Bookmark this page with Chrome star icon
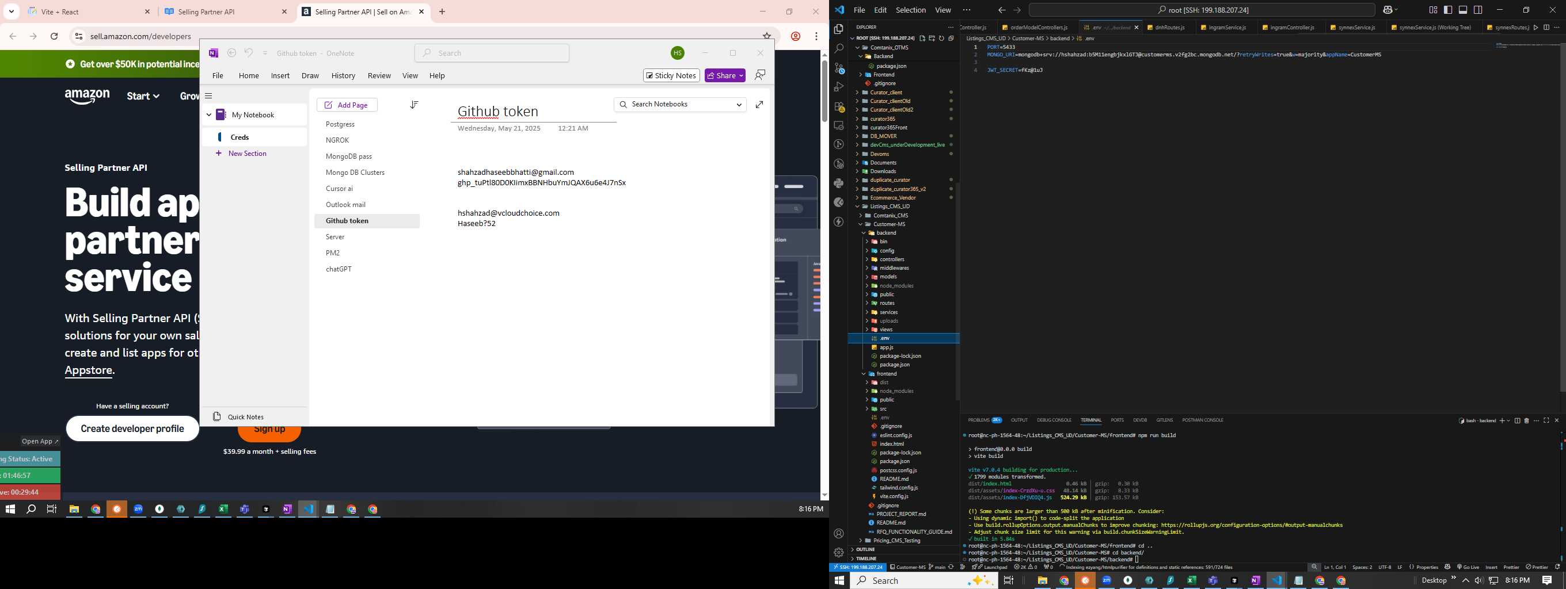The width and height of the screenshot is (1566, 589). 767,36
